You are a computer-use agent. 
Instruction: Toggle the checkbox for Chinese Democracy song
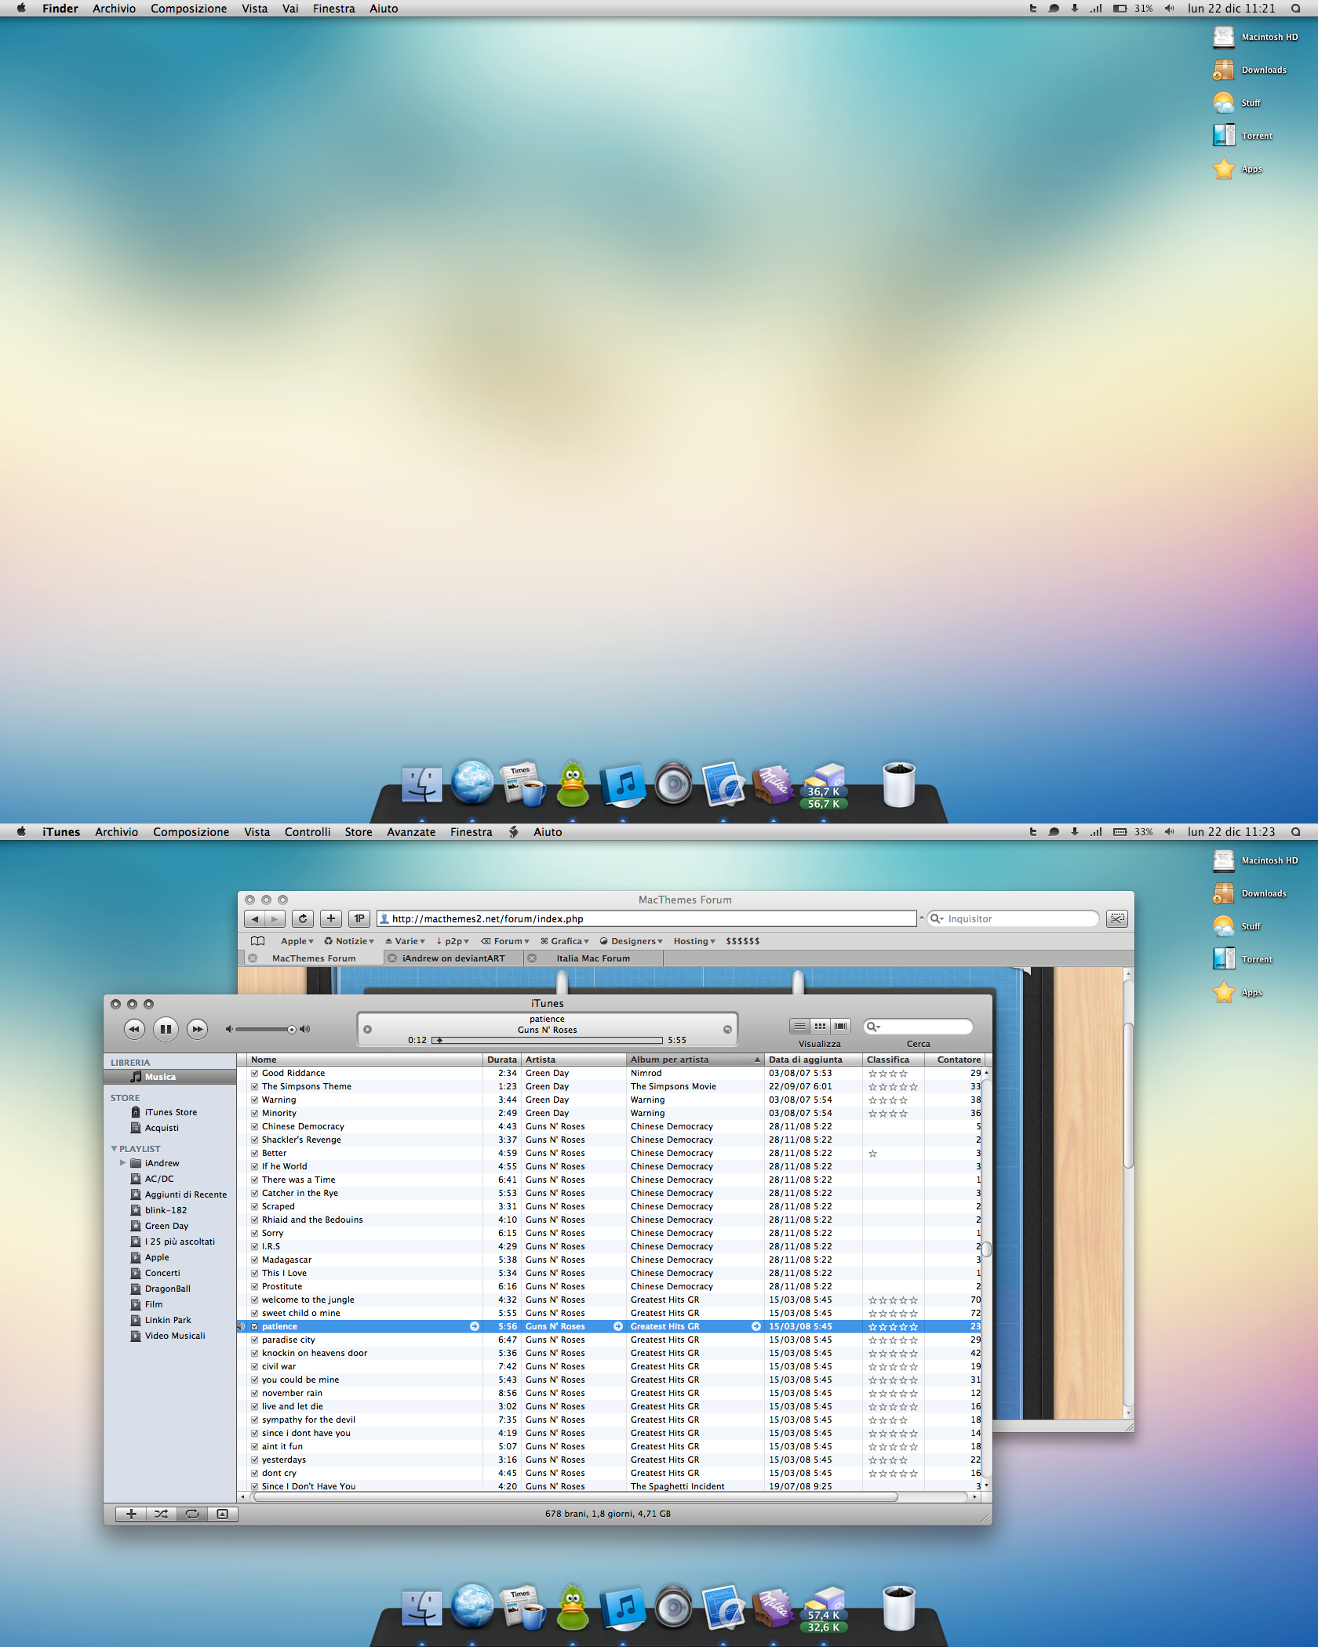[x=255, y=1126]
